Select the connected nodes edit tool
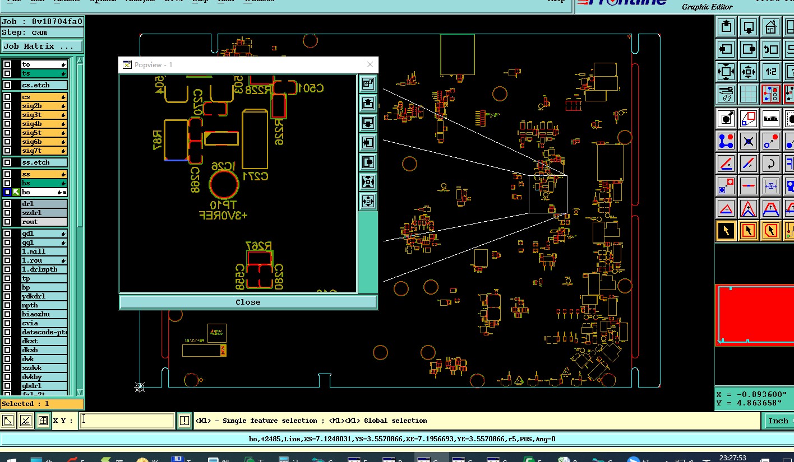 tap(726, 141)
